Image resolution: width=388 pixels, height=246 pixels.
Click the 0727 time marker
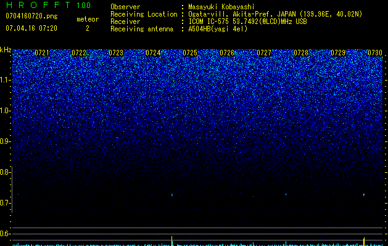coord(264,53)
